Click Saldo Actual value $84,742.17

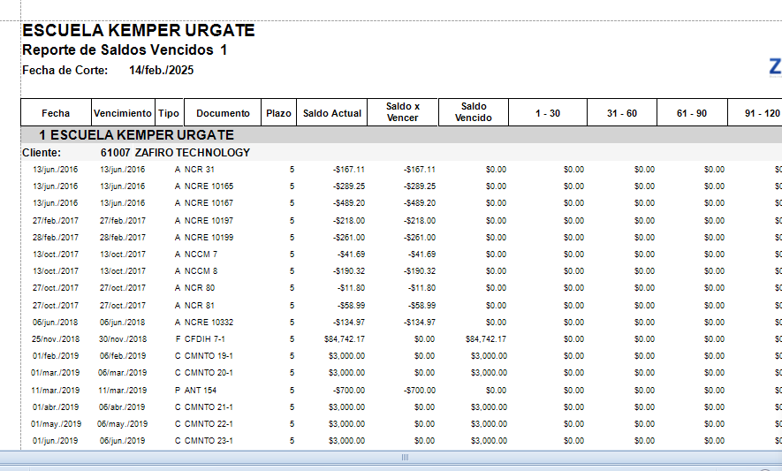tap(345, 339)
